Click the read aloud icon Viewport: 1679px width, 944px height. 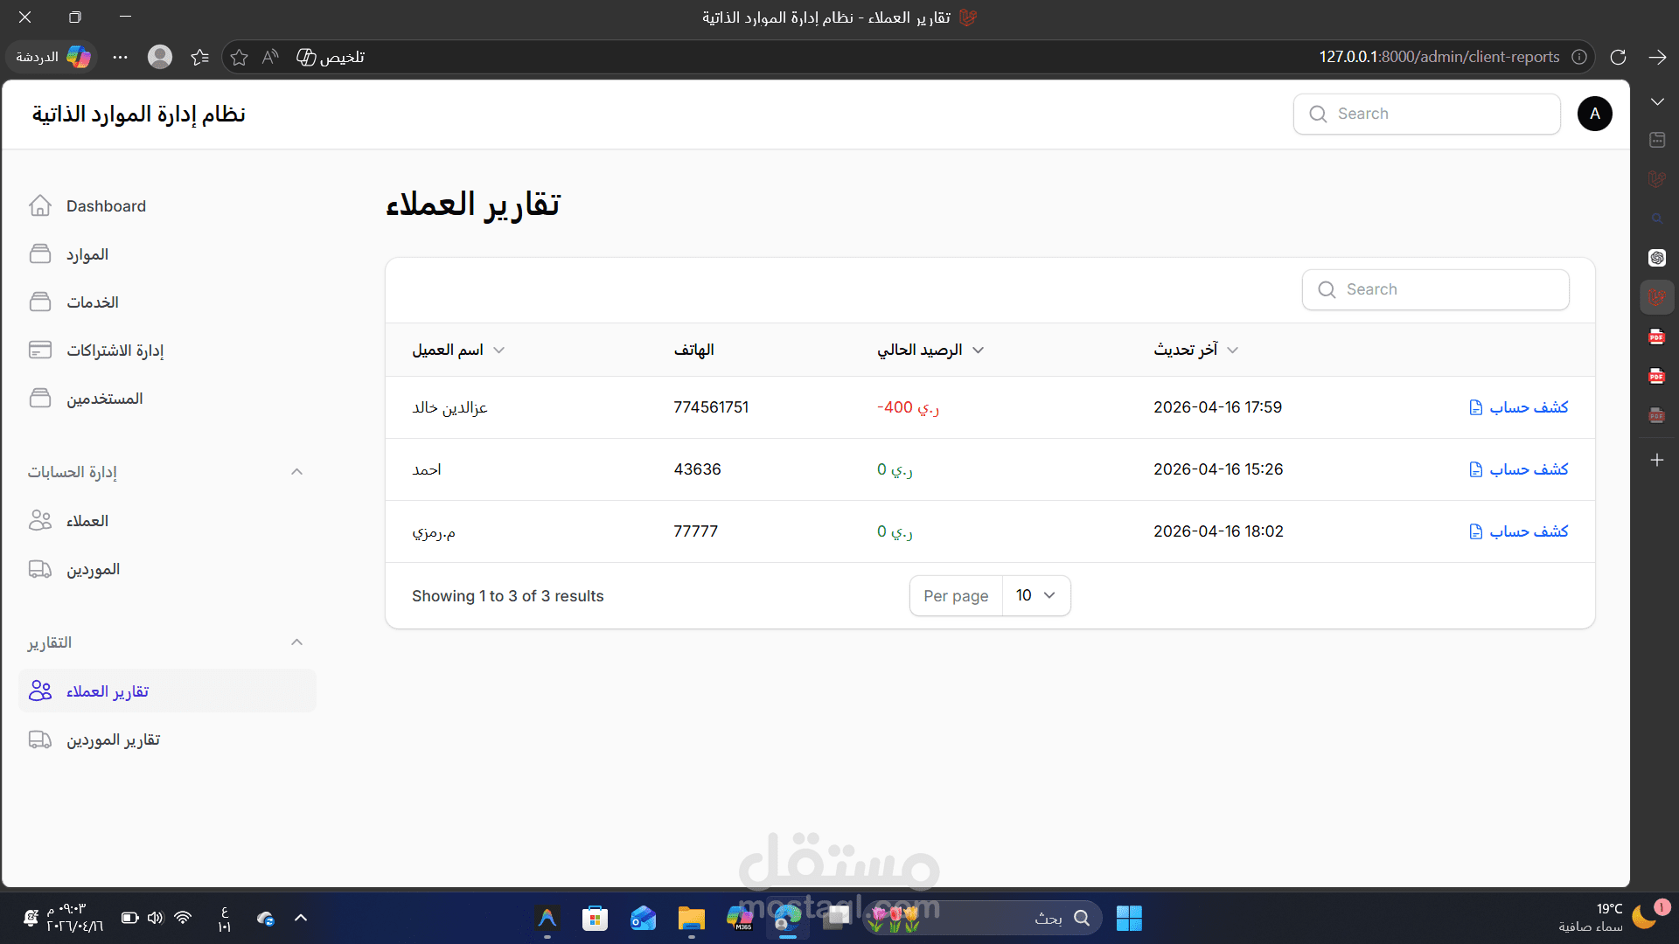(270, 57)
